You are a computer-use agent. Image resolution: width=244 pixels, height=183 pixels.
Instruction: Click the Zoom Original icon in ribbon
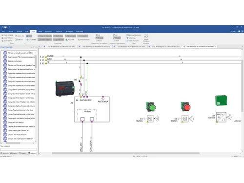[2, 35]
